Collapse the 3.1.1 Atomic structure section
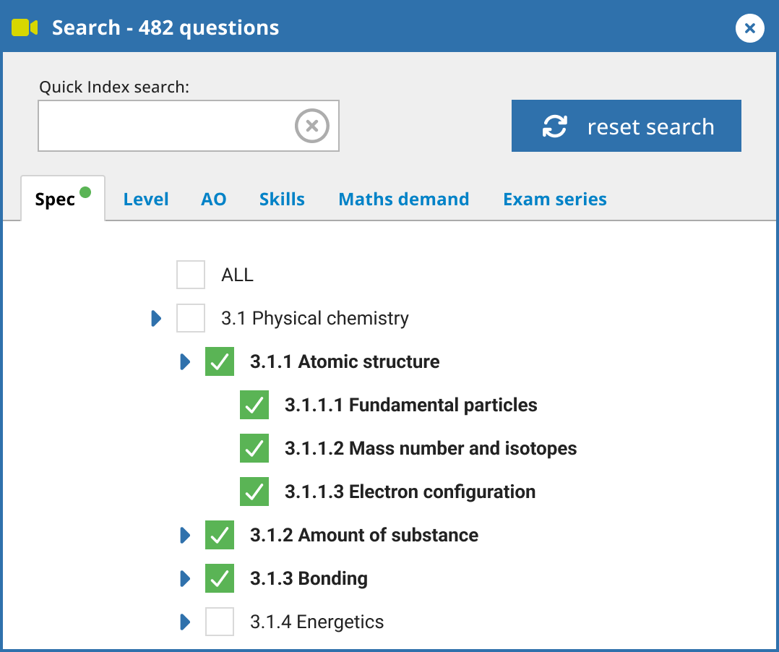The image size is (779, 652). (x=186, y=361)
